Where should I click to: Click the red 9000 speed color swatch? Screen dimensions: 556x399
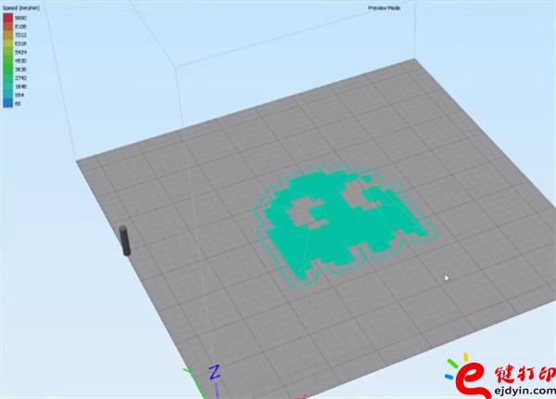[x=6, y=18]
